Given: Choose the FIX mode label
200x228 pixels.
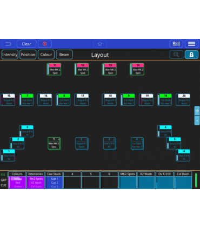Looking at the screenshot, I should click(3, 175).
